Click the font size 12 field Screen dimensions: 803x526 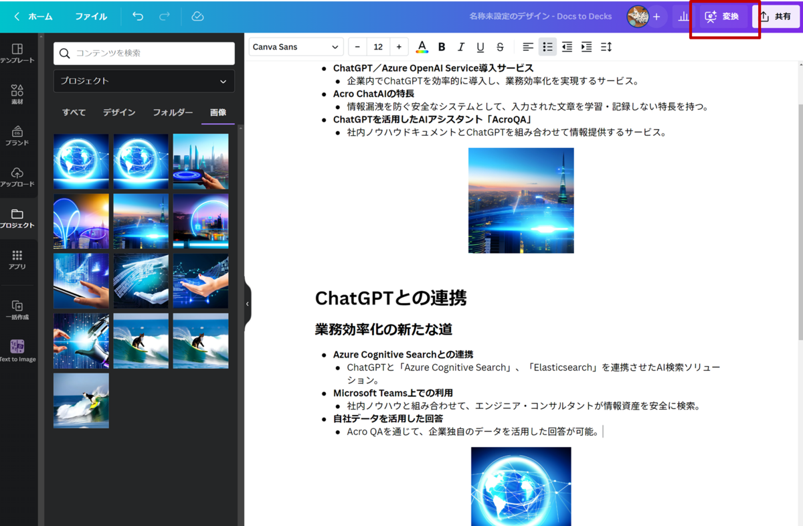click(x=378, y=47)
